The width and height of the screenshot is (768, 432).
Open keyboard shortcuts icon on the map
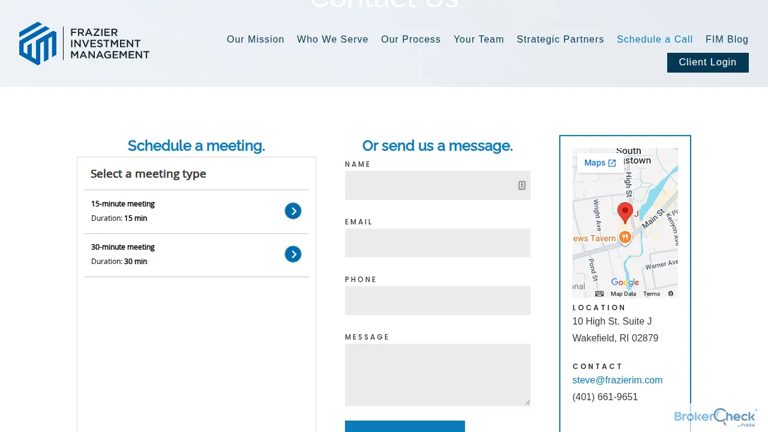point(599,294)
